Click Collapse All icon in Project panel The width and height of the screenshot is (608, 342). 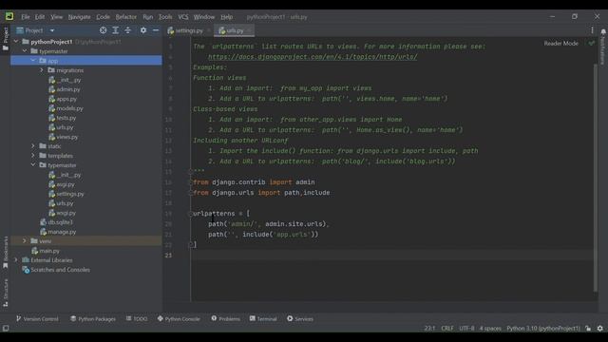click(127, 30)
